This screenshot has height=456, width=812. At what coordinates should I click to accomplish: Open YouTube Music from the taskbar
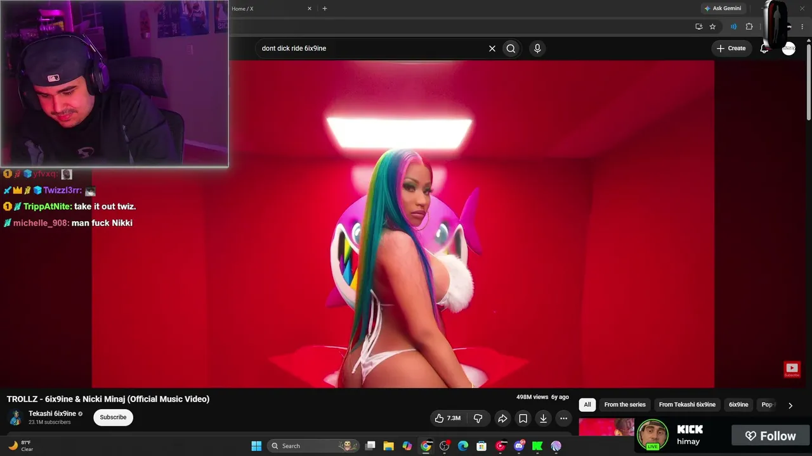tap(501, 446)
